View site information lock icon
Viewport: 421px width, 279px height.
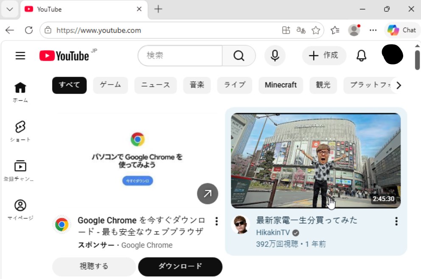(x=48, y=30)
